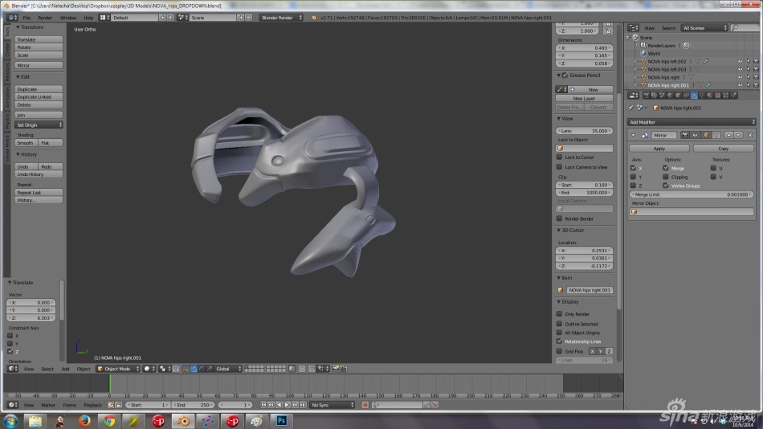The height and width of the screenshot is (429, 763).
Task: Open the Render menu
Action: tap(45, 17)
